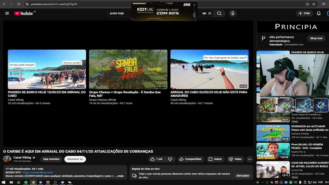
Task: Open CAOS EM NAZARÉ jetski video thumbnail
Action: coord(273,169)
